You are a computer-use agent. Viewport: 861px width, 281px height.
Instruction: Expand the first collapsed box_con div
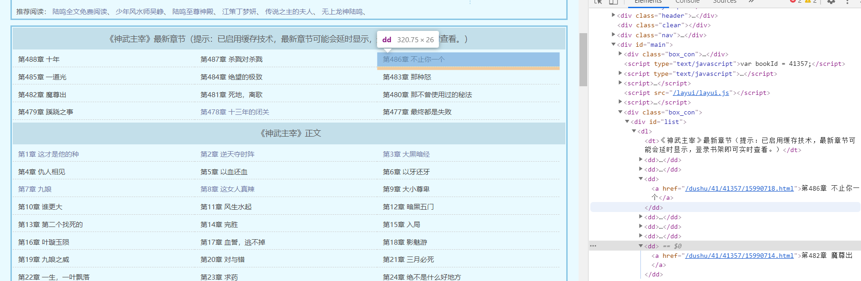pyautogui.click(x=620, y=54)
